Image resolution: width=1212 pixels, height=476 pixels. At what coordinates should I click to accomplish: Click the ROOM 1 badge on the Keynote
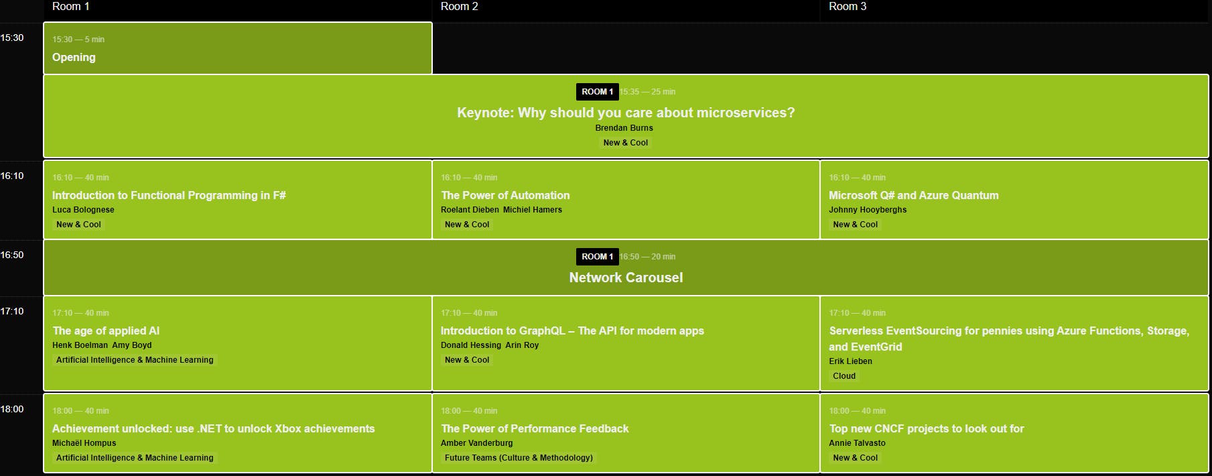[x=597, y=92]
